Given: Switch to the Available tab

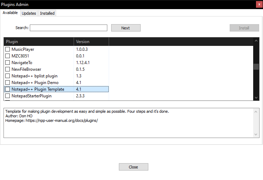Looking at the screenshot, I should click(x=10, y=13).
